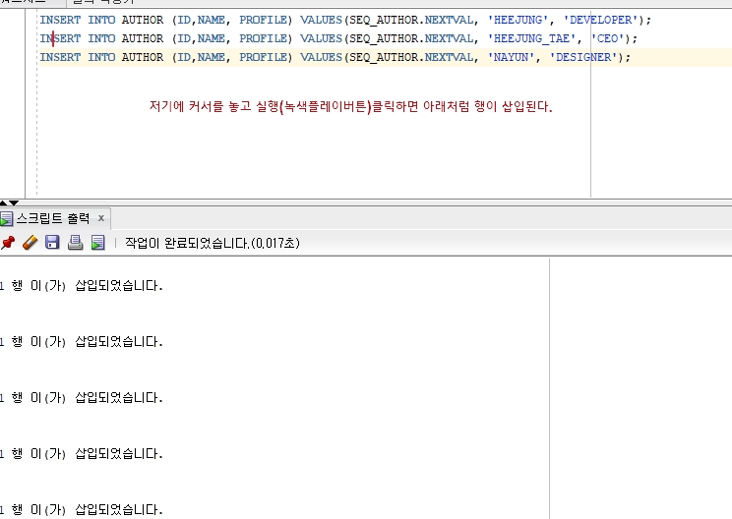Viewport: 732px width, 519px height.
Task: Clear output with the eraser icon
Action: [30, 243]
